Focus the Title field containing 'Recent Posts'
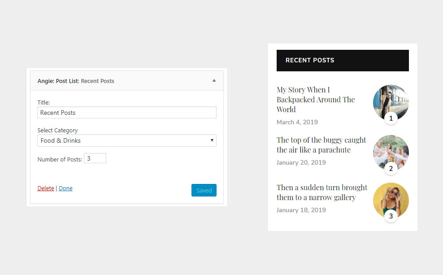This screenshot has height=275, width=443. point(126,113)
